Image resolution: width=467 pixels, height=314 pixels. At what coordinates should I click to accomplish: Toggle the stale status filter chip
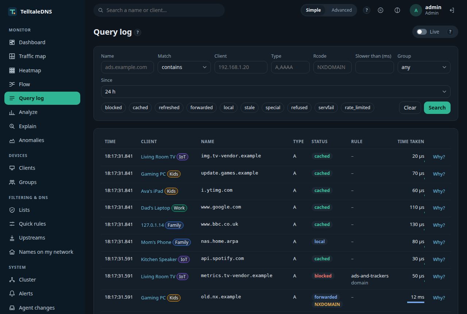[x=250, y=108]
